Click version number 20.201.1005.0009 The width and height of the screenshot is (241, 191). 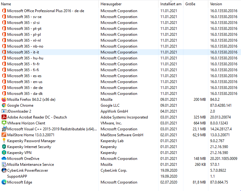point(224,159)
